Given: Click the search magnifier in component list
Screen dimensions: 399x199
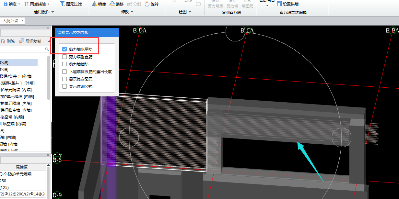Looking at the screenshot, I should 47,49.
